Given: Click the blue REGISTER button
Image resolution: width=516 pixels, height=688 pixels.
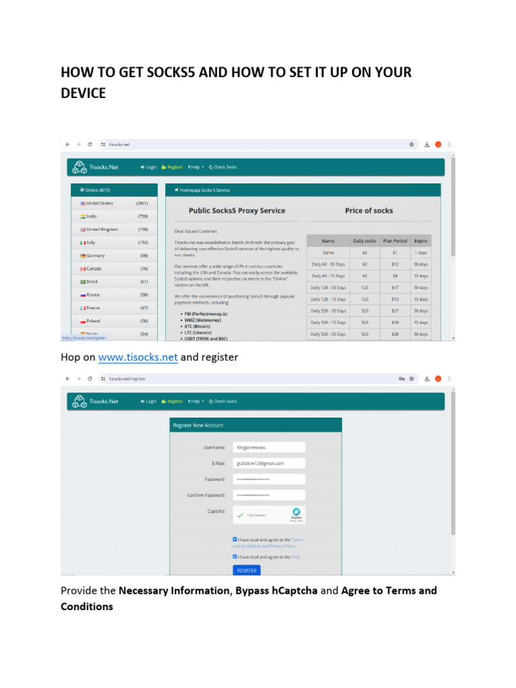Looking at the screenshot, I should [247, 570].
